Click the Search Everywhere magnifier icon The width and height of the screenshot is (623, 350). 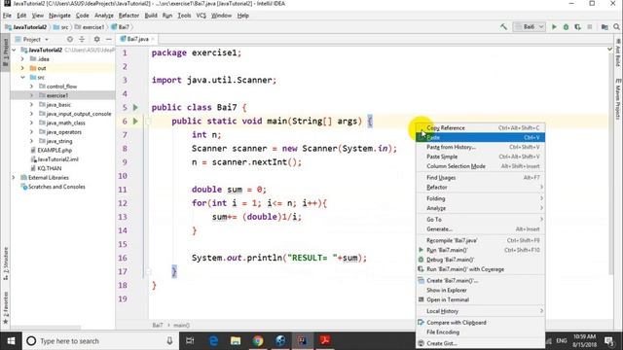coord(616,27)
